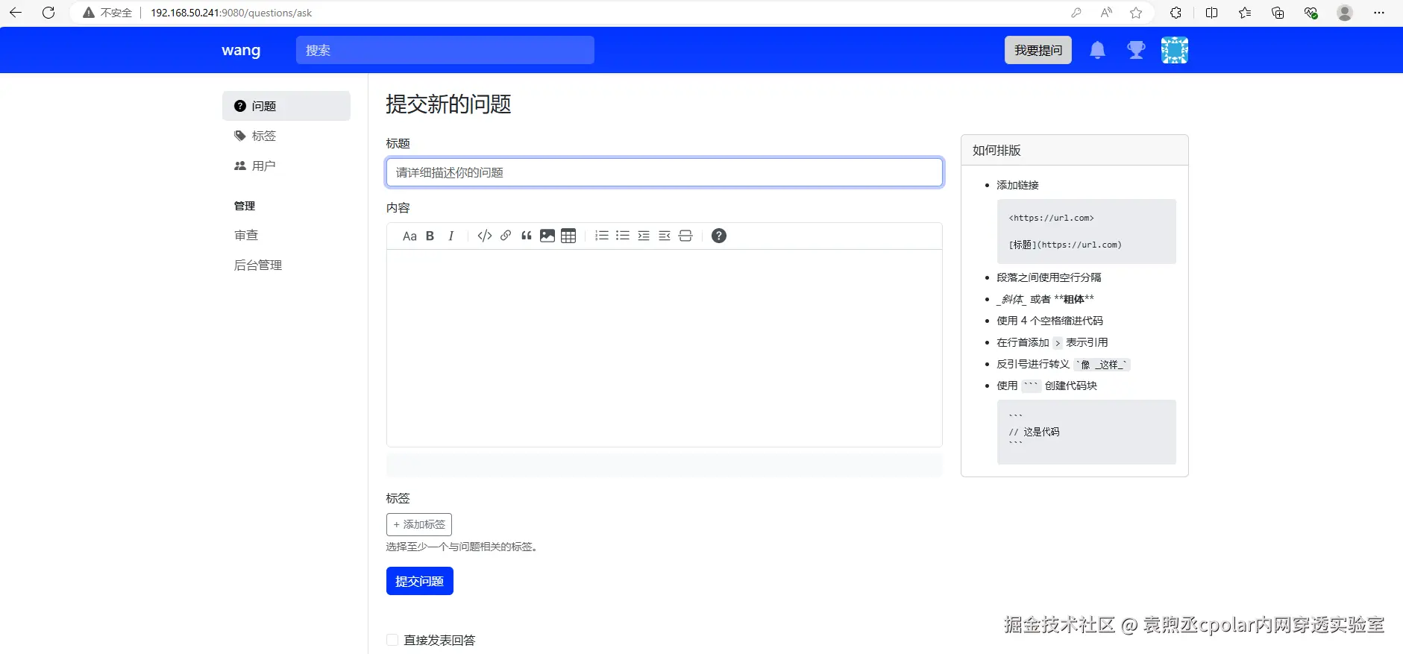This screenshot has width=1403, height=654.
Task: Open achievements trophy icon
Action: point(1136,50)
